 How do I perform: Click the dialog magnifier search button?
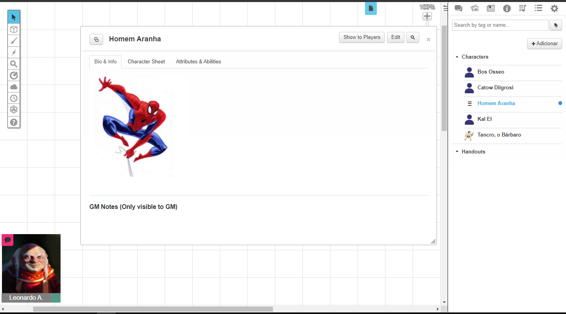pos(413,37)
